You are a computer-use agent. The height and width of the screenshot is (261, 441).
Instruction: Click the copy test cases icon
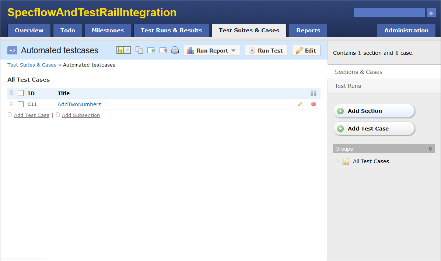(139, 50)
